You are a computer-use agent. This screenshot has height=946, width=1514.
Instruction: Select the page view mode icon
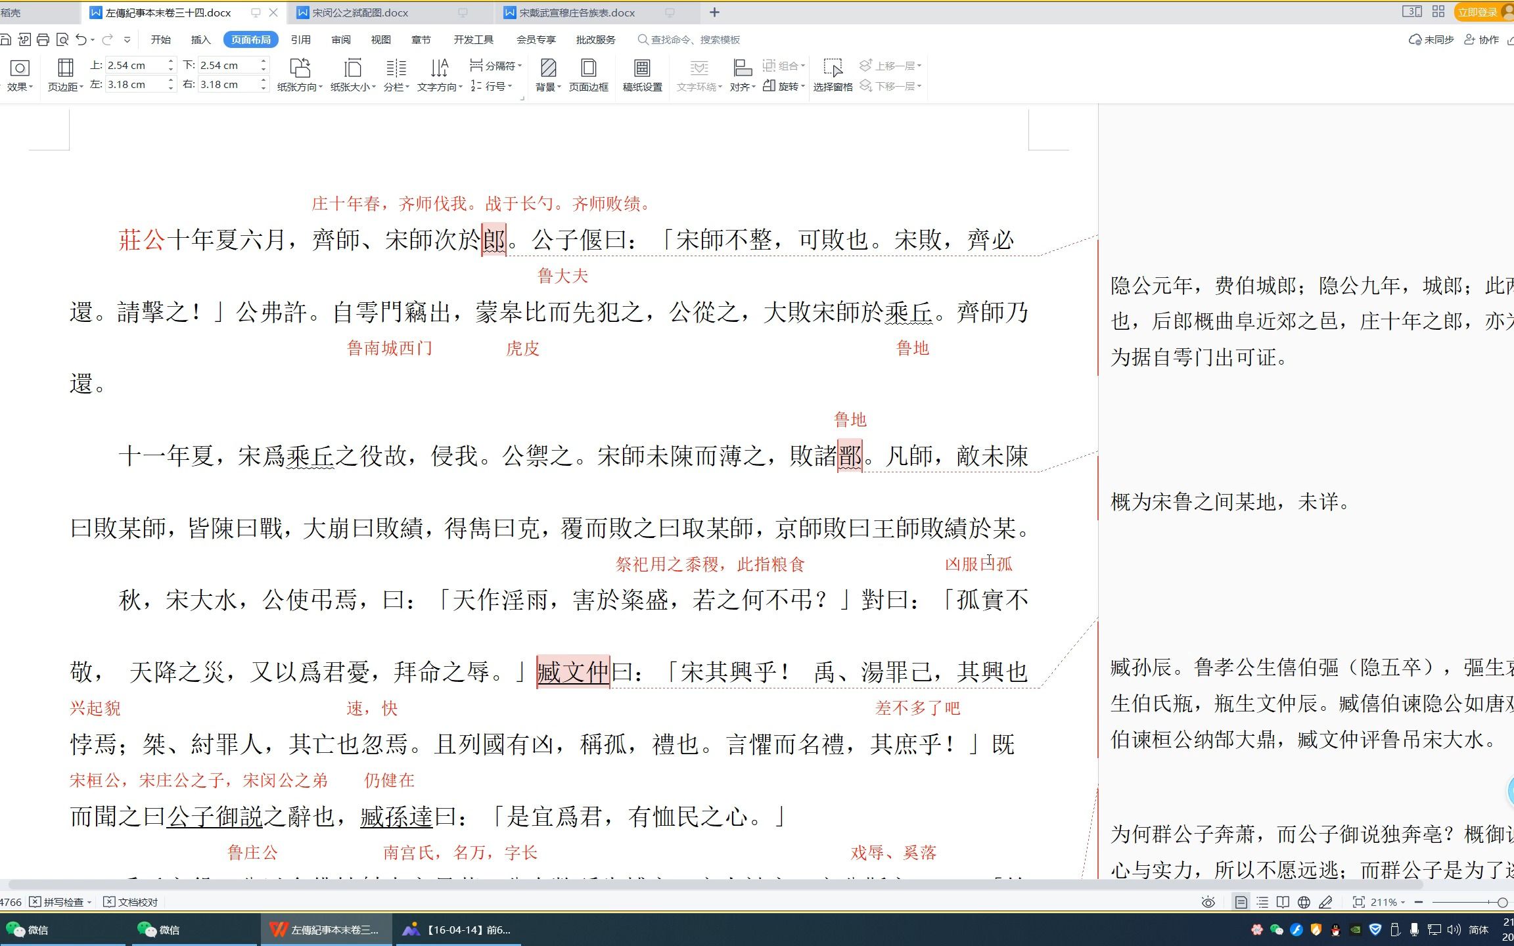click(1241, 902)
